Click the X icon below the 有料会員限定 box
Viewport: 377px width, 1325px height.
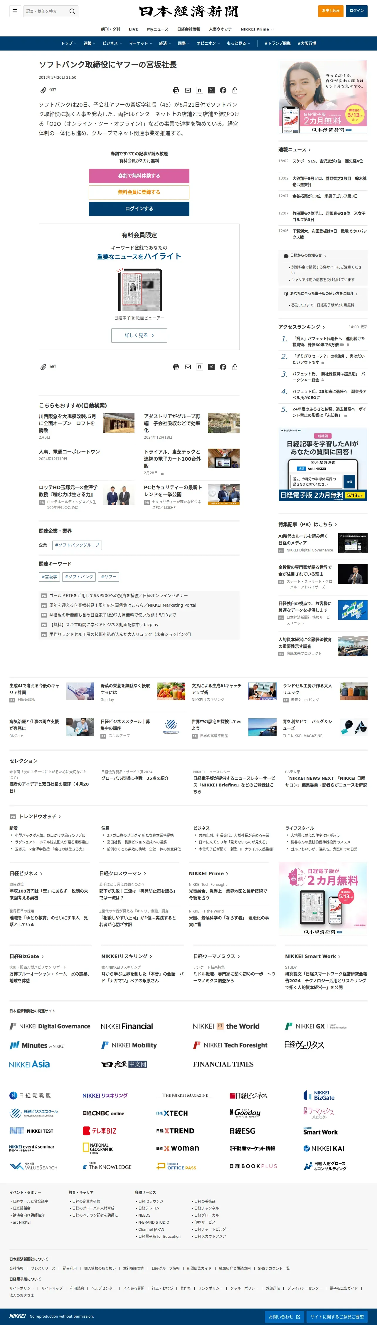pos(211,367)
